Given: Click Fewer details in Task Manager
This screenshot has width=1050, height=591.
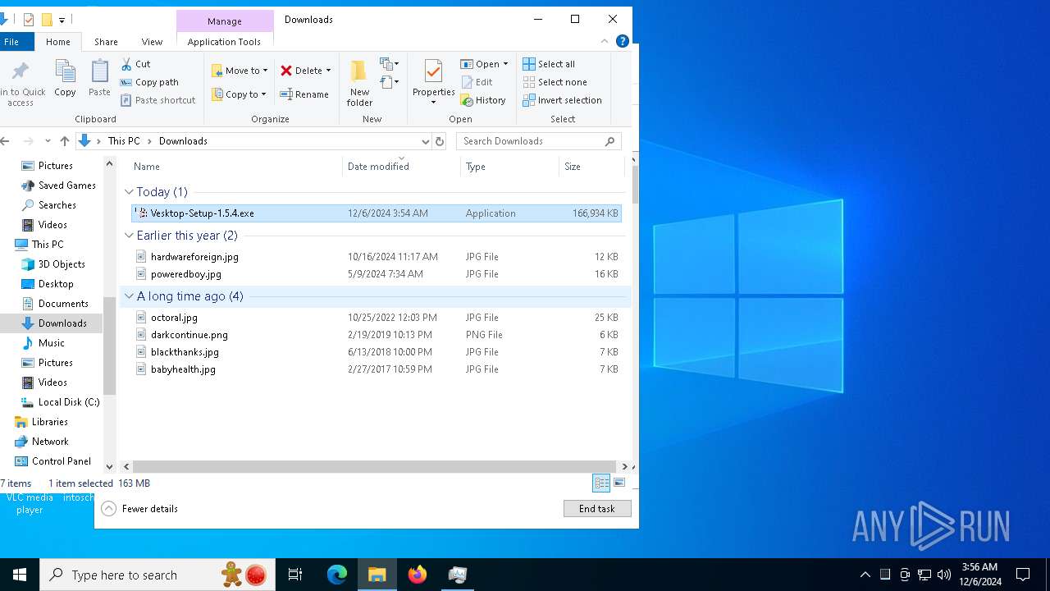Looking at the screenshot, I should pos(139,509).
